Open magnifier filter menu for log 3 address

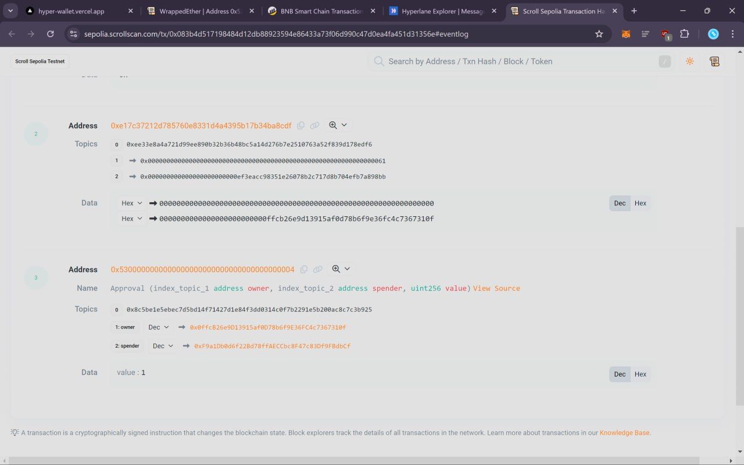(341, 269)
